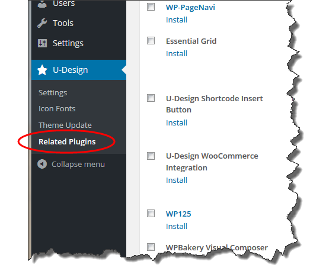The image size is (313, 274).
Task: Check the Essential Grid checkbox
Action: [x=151, y=41]
